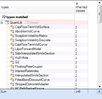Click the InterestRateIndex class icon
The image size is (102, 99).
click(12, 71)
